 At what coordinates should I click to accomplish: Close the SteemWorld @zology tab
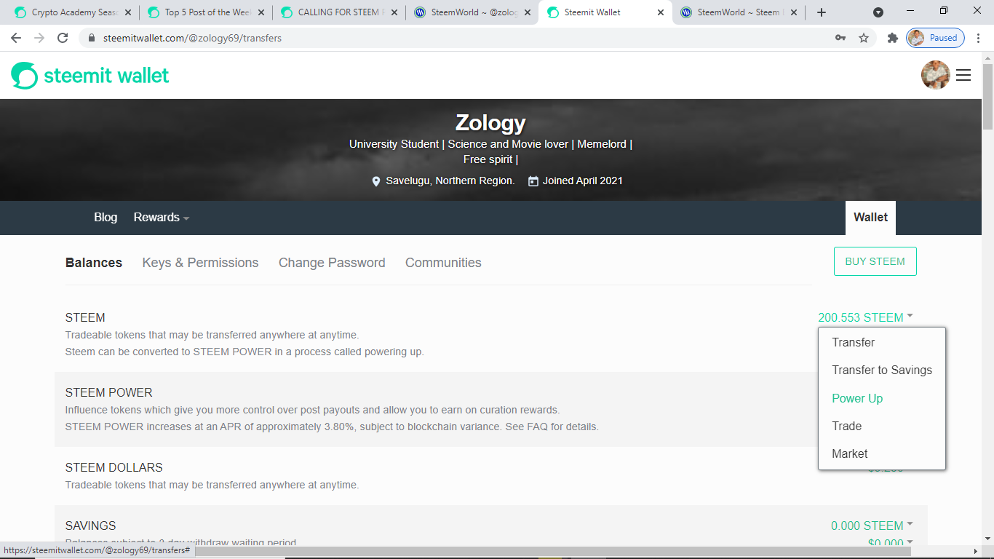click(528, 12)
